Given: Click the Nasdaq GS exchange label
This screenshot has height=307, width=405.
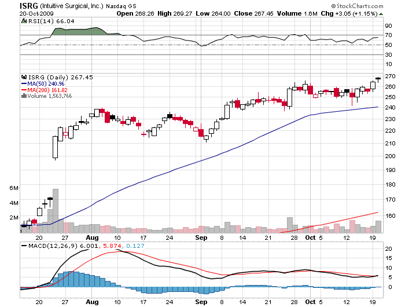Looking at the screenshot, I should click(121, 6).
